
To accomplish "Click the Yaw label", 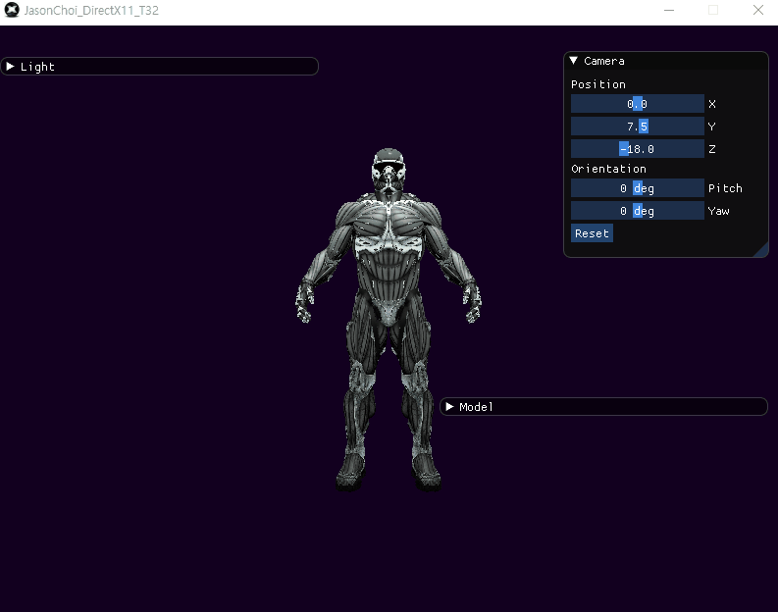I will pos(718,211).
